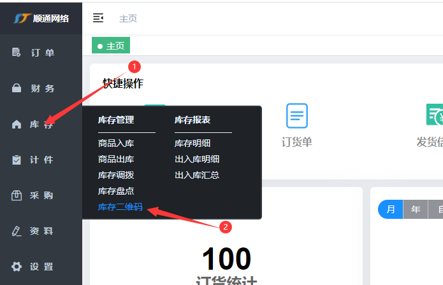Click the piece-work (计件) clipboard icon
Screen dimensions: 443x285
[17, 160]
